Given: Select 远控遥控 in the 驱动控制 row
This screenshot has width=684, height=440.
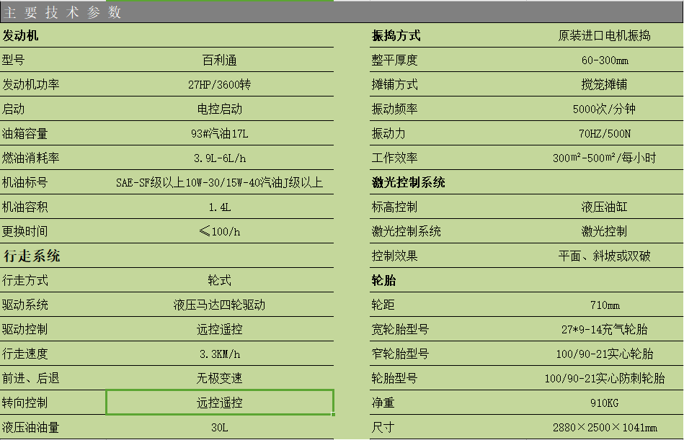Looking at the screenshot, I should pyautogui.click(x=219, y=329).
